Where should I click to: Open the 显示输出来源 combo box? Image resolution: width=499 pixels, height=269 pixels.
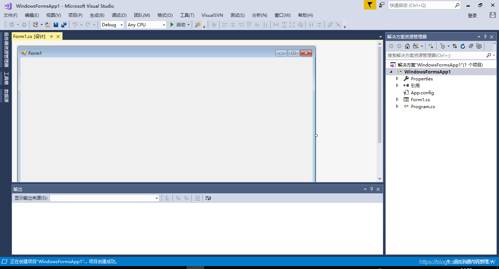point(104,198)
